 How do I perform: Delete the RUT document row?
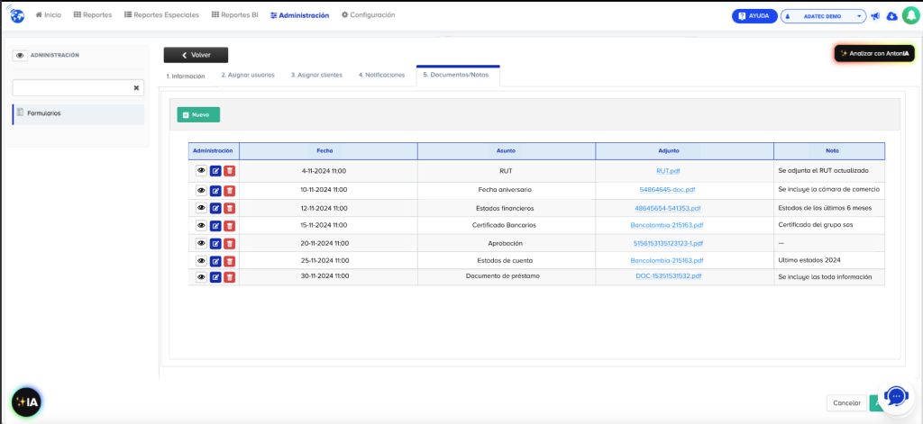pos(230,170)
